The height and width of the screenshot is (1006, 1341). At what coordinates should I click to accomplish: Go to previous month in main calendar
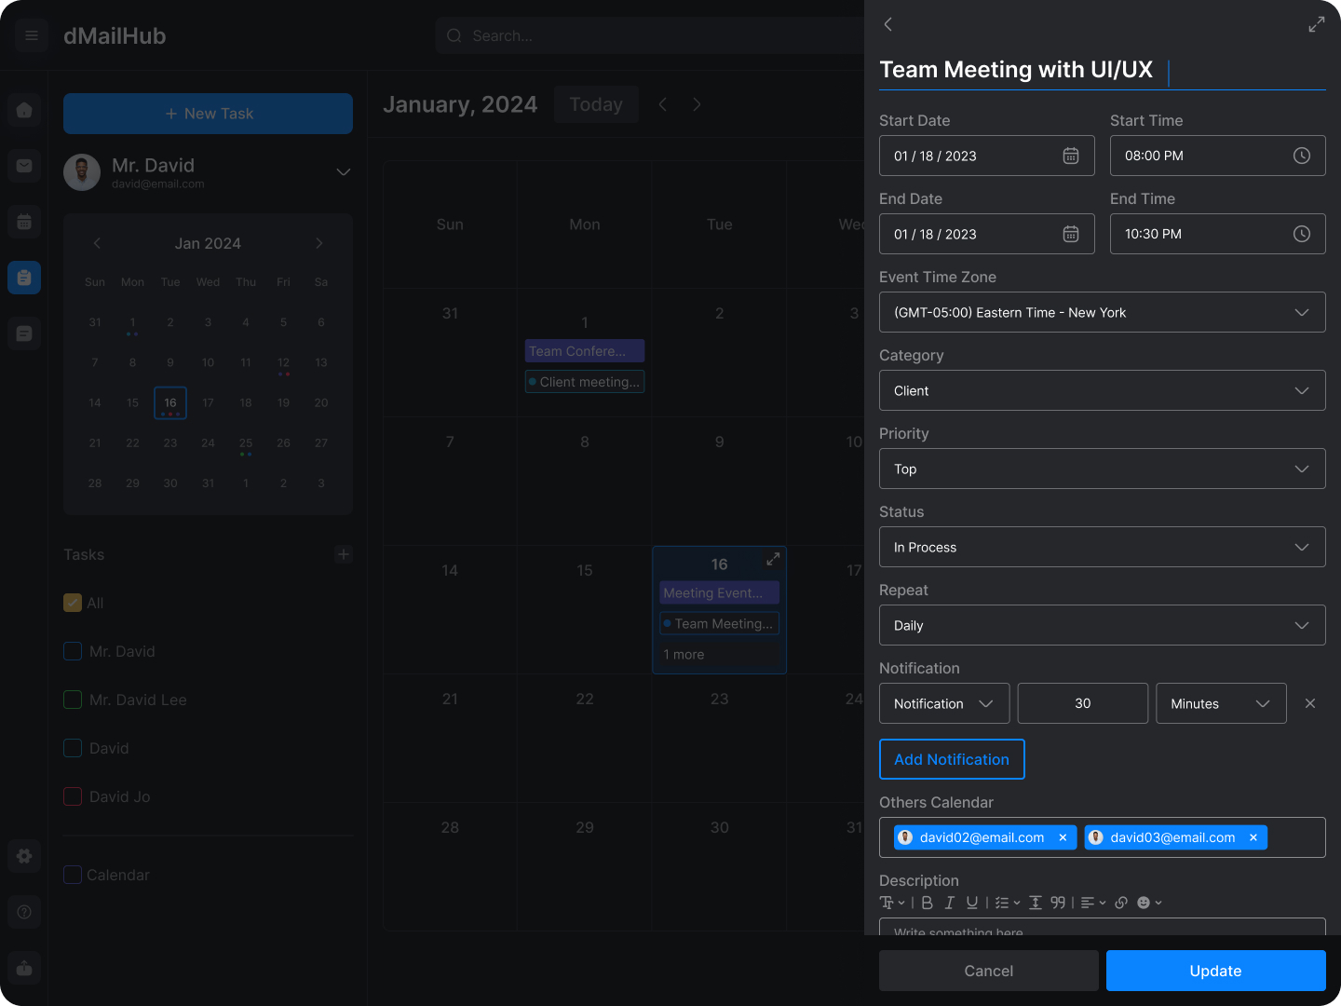pos(663,104)
